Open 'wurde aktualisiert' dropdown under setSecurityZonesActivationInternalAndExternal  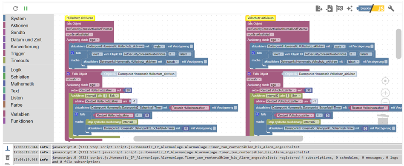[x=260, y=34]
